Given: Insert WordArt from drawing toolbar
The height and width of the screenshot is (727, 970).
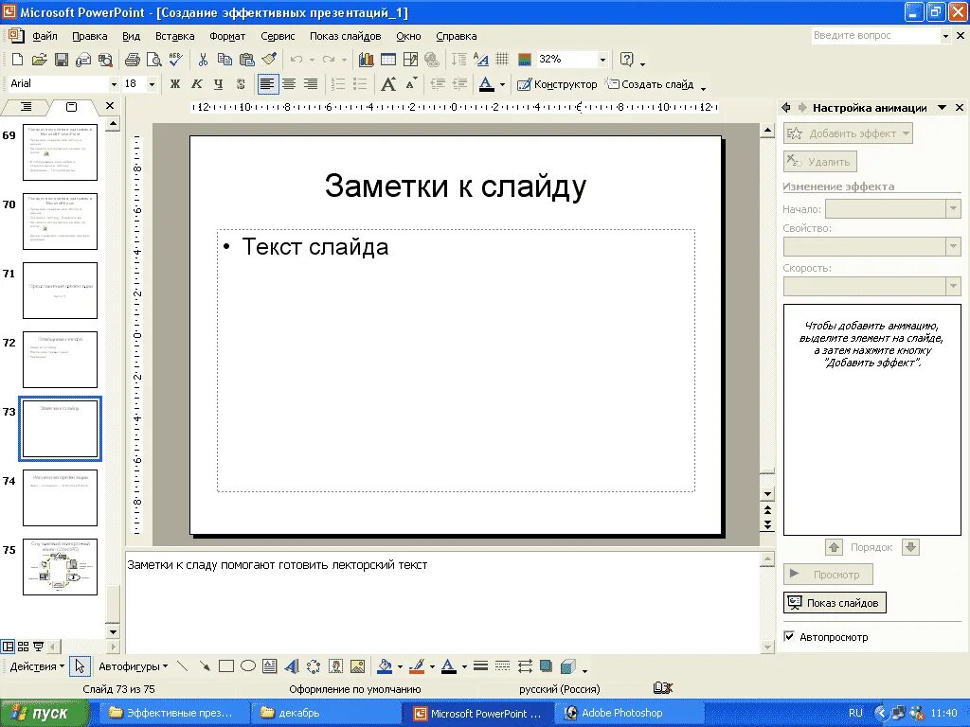Looking at the screenshot, I should [x=292, y=666].
